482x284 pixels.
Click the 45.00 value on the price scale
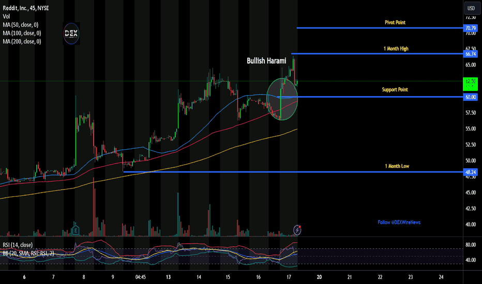tap(471, 193)
